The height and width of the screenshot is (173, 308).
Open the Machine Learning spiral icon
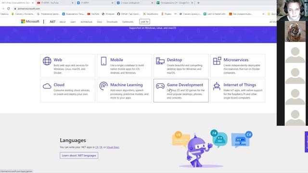(103, 86)
